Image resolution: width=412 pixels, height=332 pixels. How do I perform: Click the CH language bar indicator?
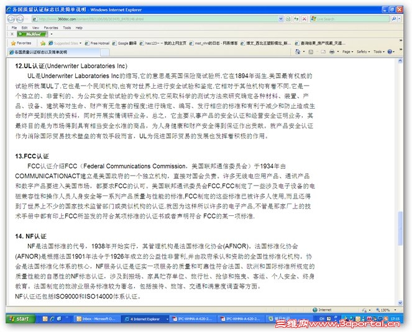322,318
